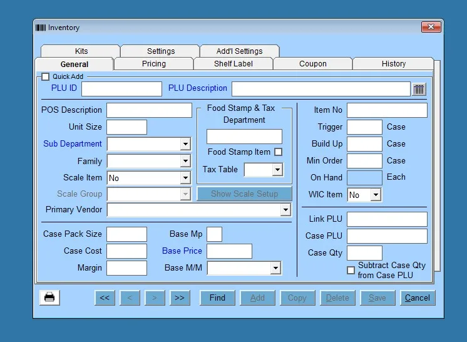Viewport: 467px width, 342px height.
Task: Switch to the Pricing tab
Action: point(154,64)
